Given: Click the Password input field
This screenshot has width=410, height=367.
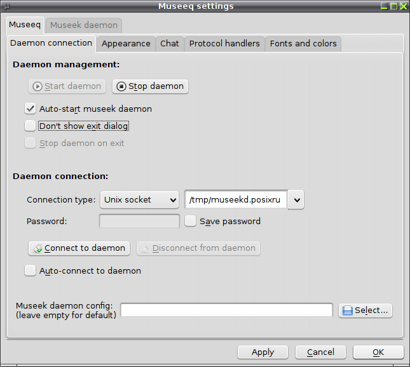Looking at the screenshot, I should [x=139, y=222].
